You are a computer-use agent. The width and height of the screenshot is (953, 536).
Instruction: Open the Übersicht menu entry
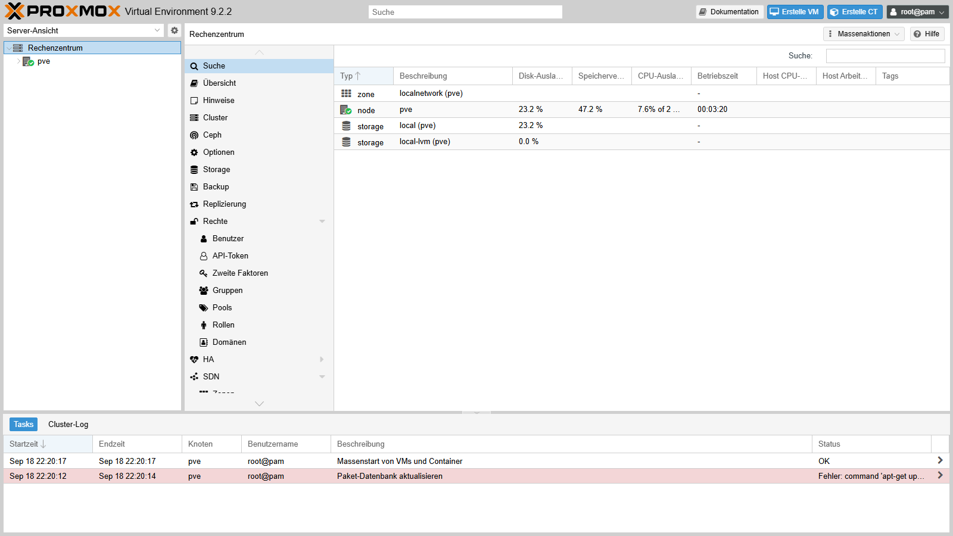[259, 83]
